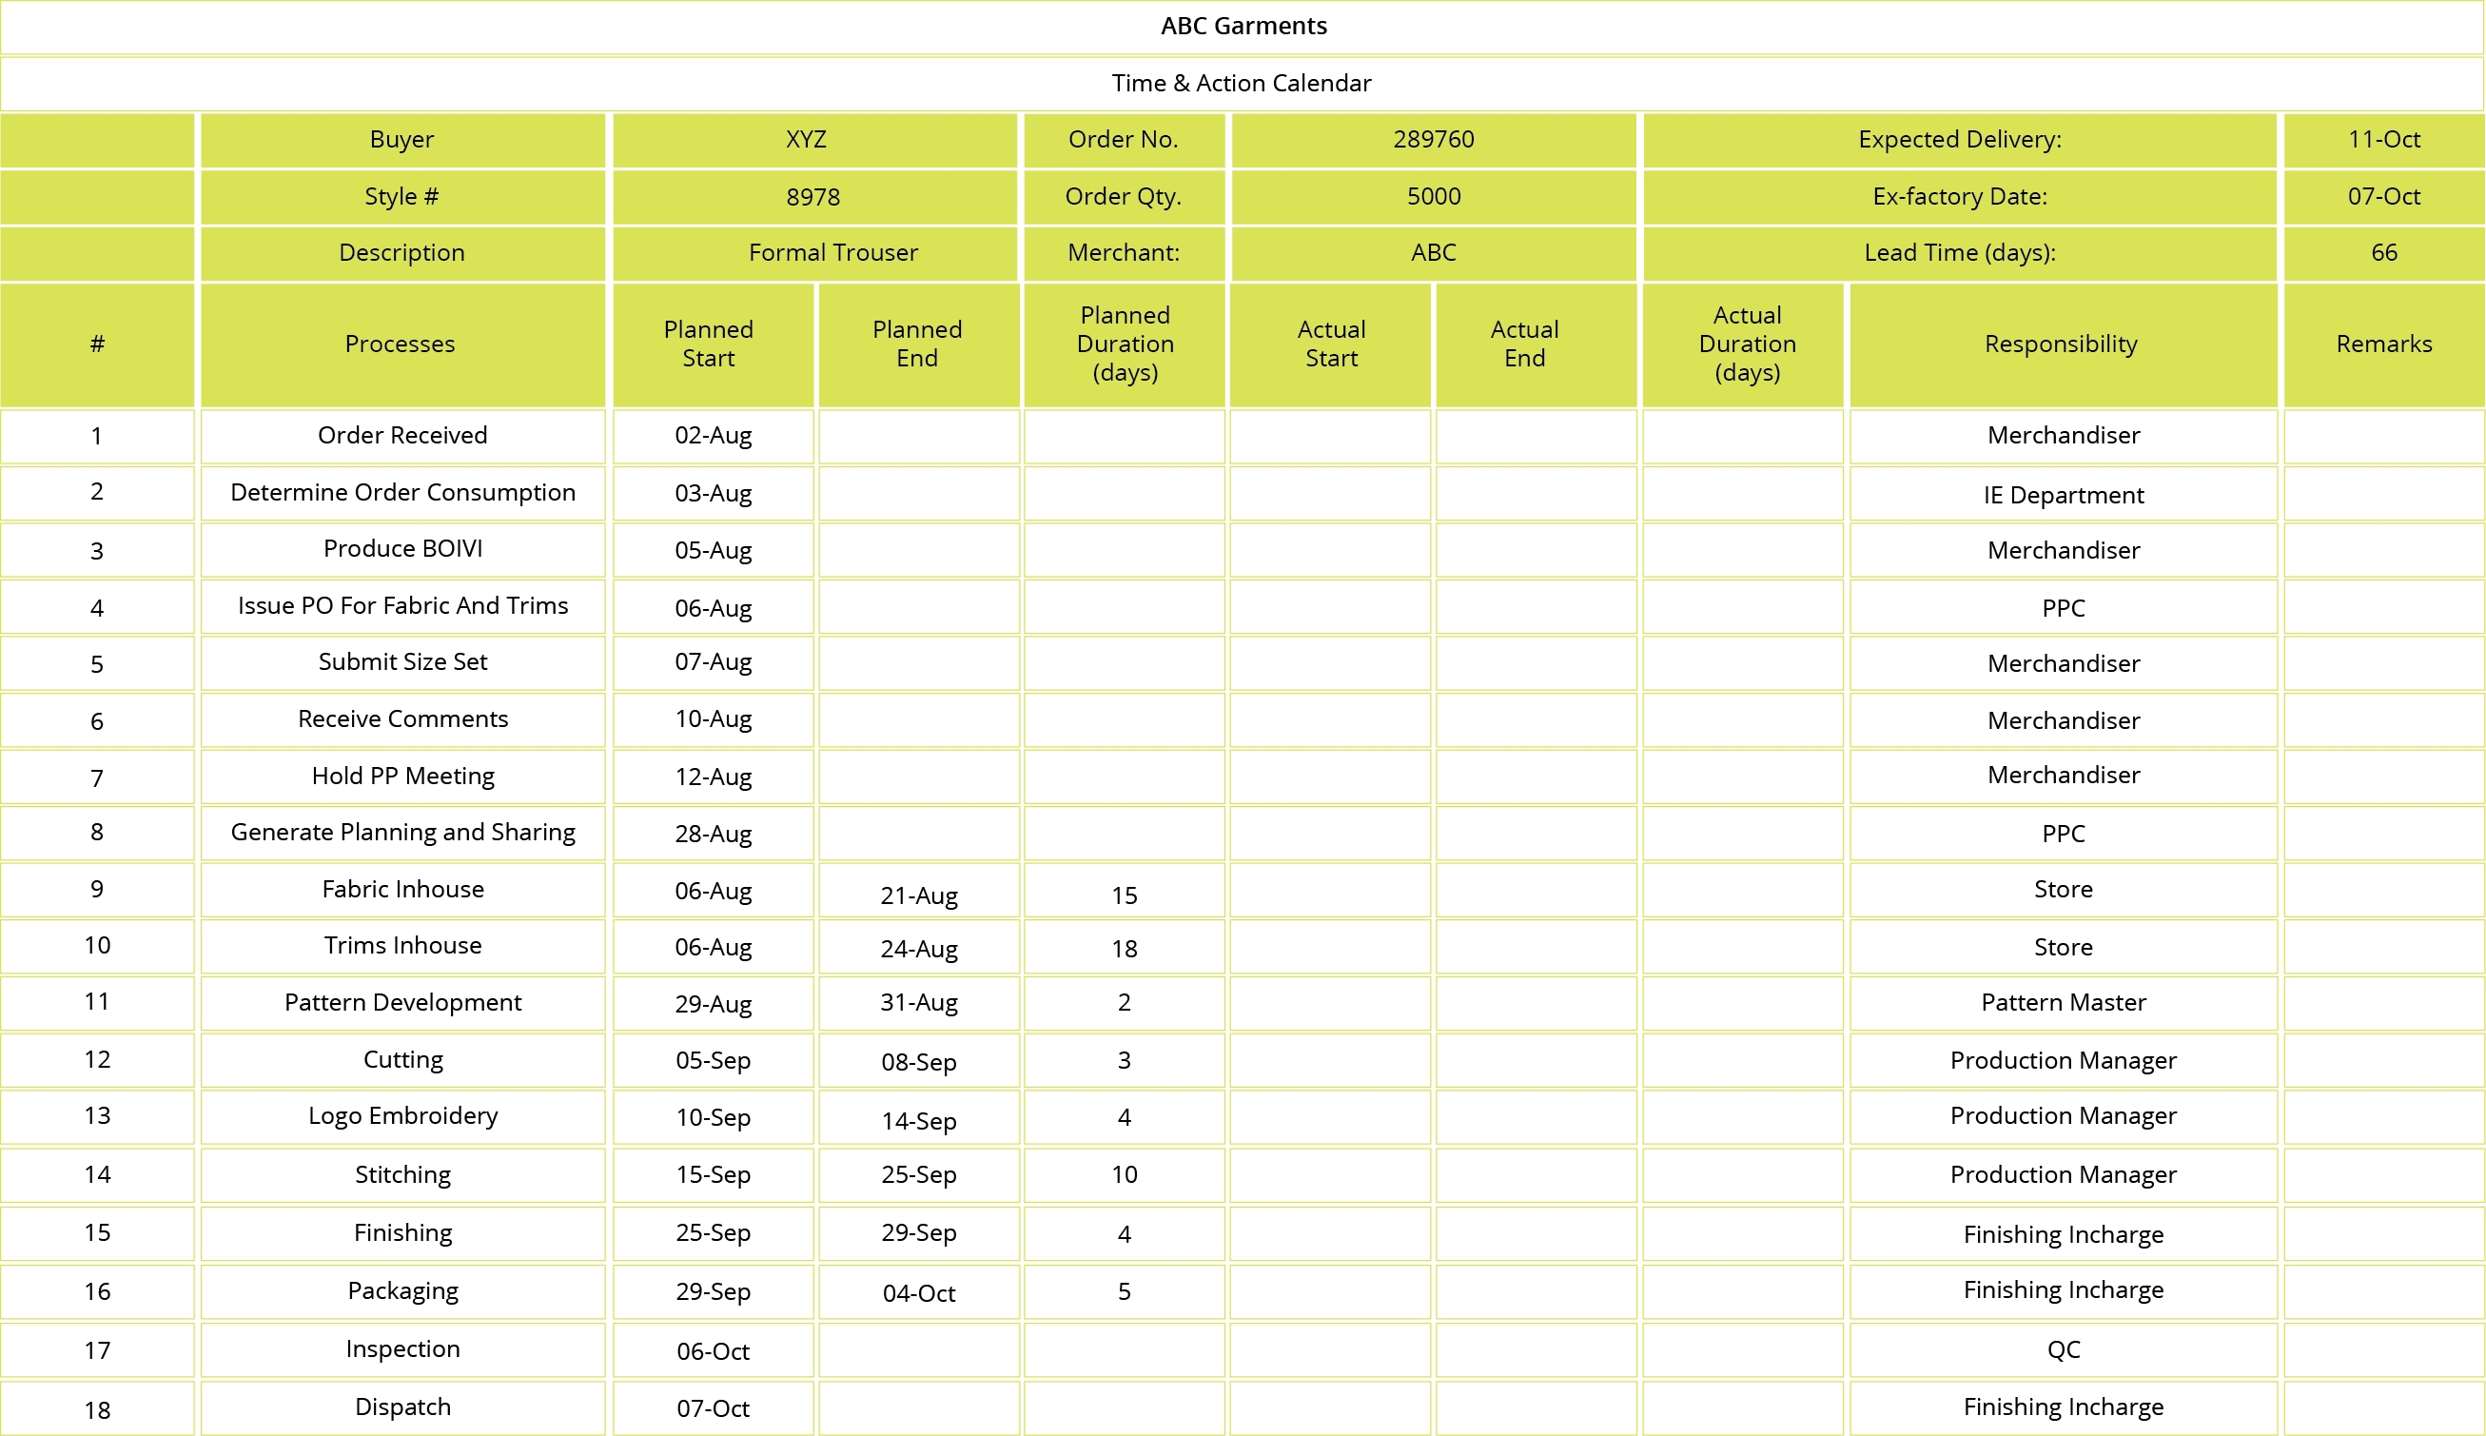The width and height of the screenshot is (2486, 1436).
Task: Click the XYZ buyer name cell
Action: click(x=812, y=139)
